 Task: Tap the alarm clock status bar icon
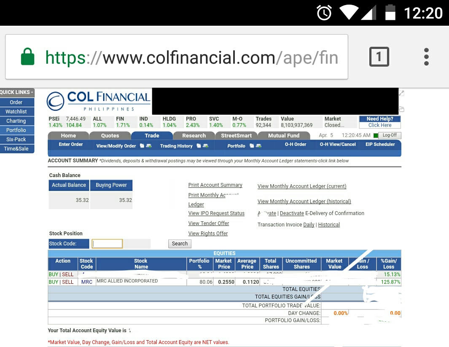tap(324, 13)
